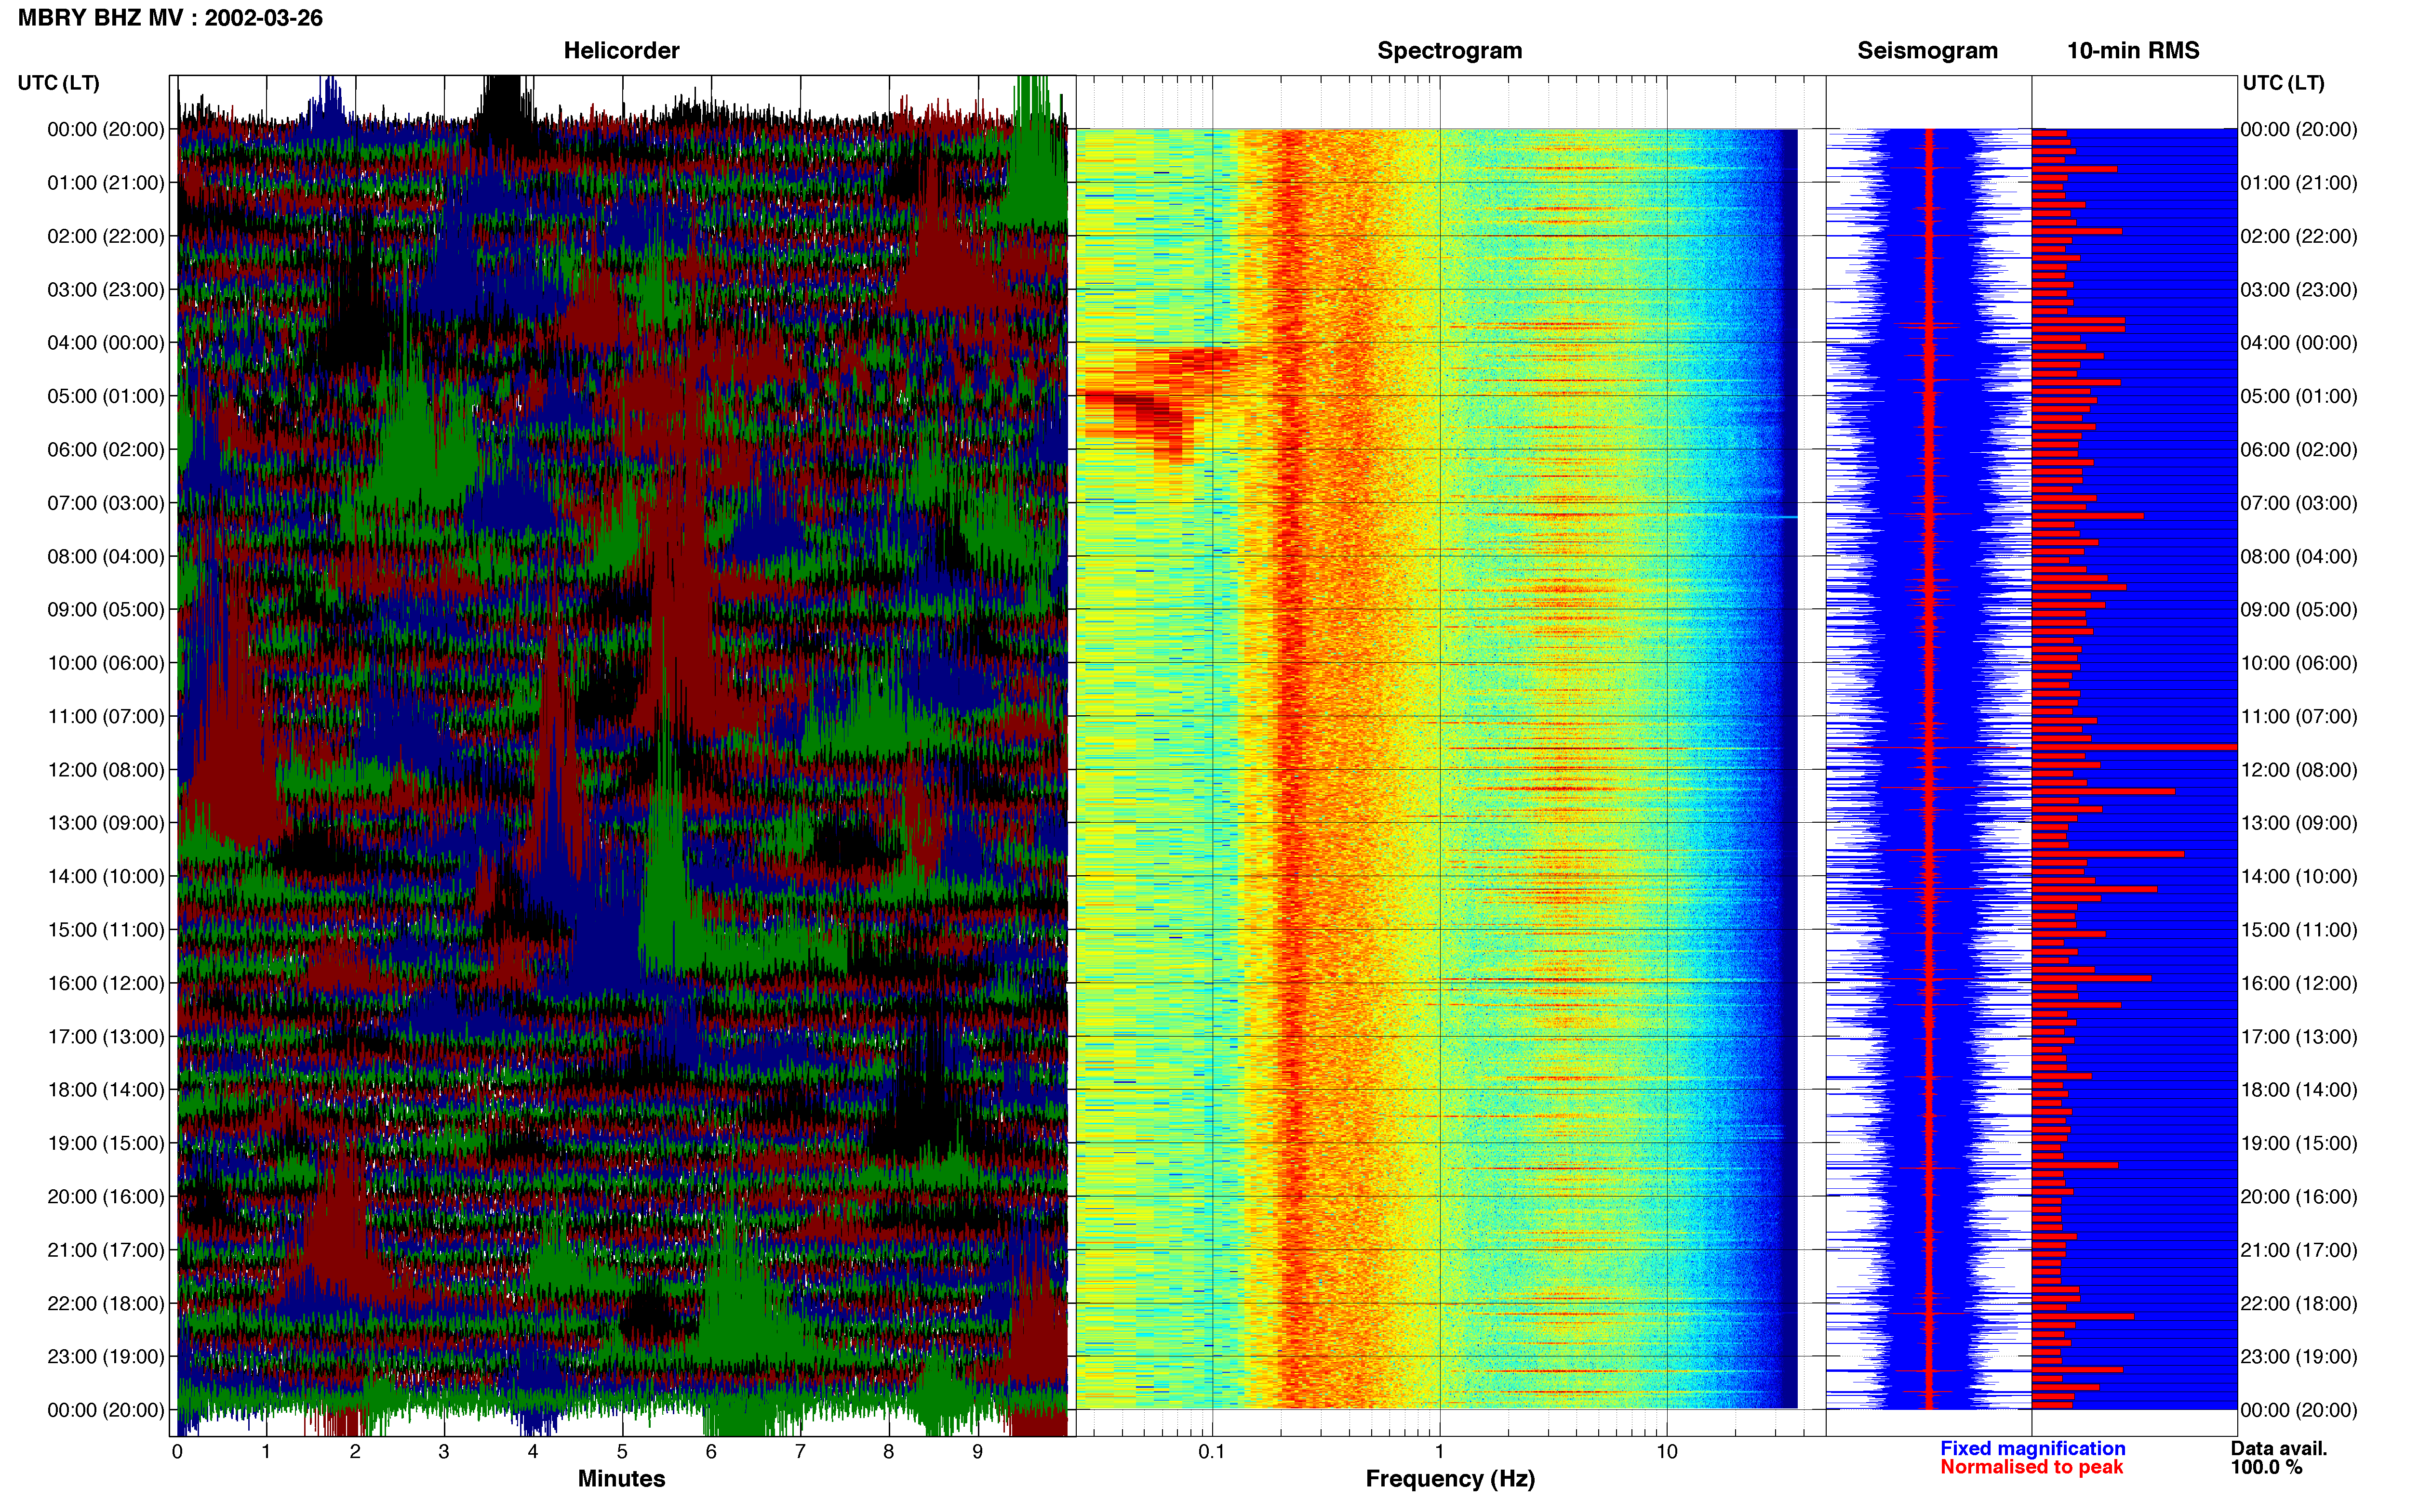Click 12:00 (08:00) on the Helicorder time axis
The height and width of the screenshot is (1512, 2419).
coord(106,770)
